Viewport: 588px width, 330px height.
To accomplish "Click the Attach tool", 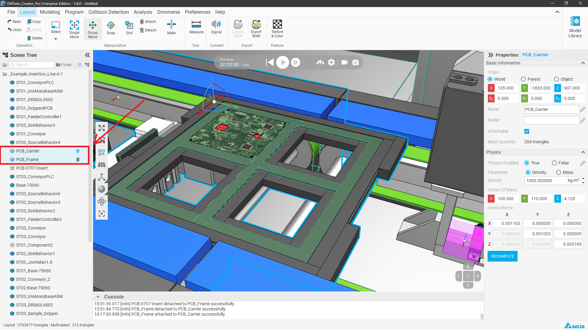I will [x=148, y=22].
